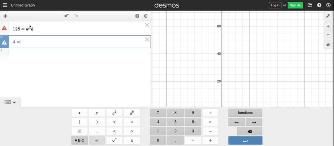Click the Log In button
Image resolution: width=334 pixels, height=146 pixels.
pos(275,5)
